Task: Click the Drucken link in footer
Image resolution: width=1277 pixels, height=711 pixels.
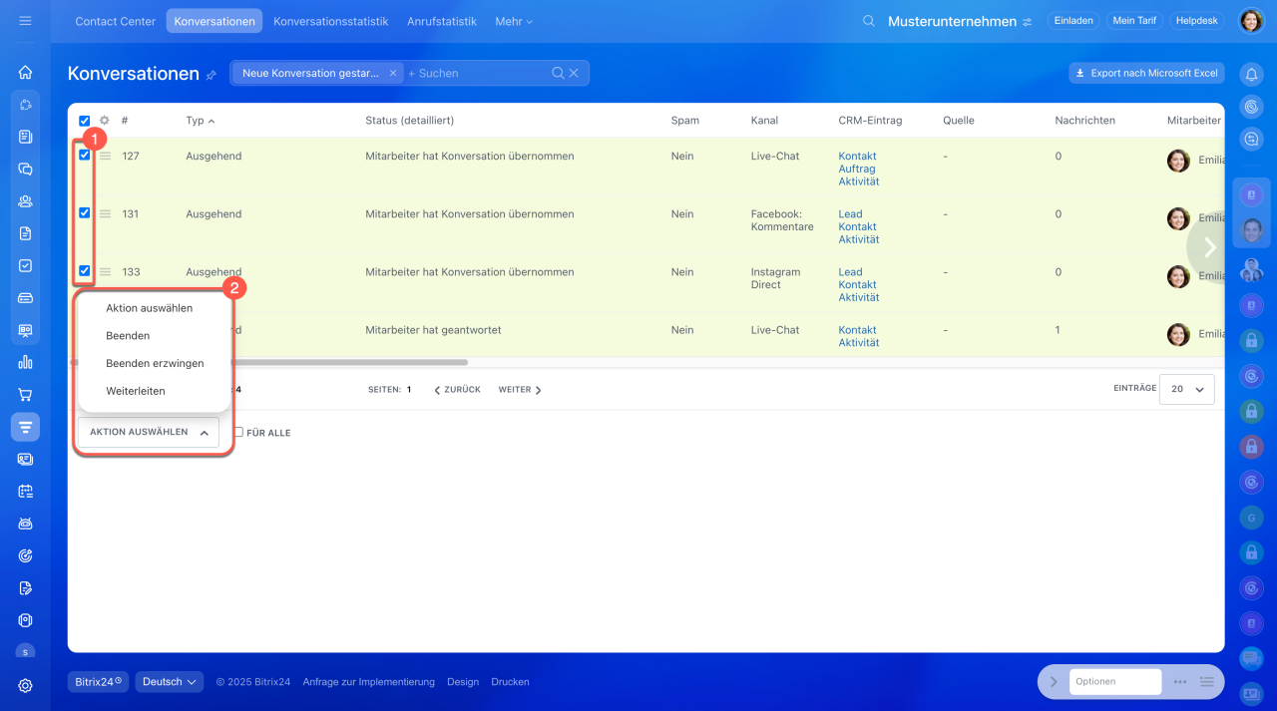Action: tap(510, 682)
